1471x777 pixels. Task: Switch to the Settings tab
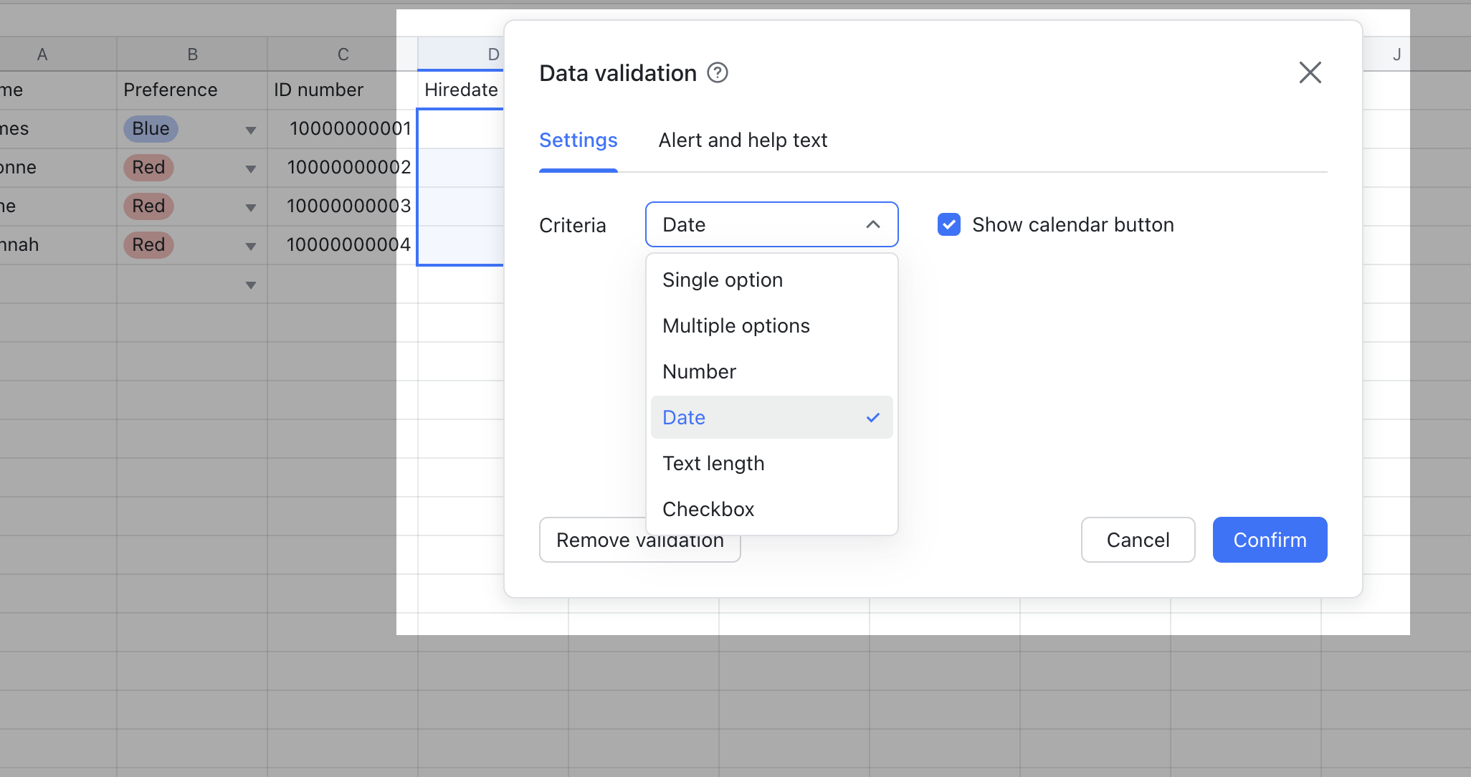pyautogui.click(x=578, y=140)
